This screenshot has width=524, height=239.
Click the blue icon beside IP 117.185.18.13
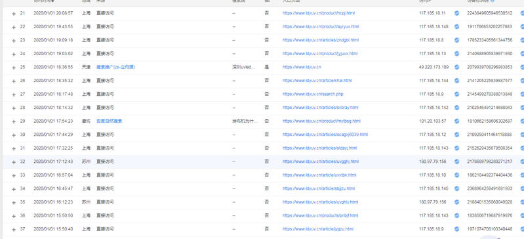(456, 54)
